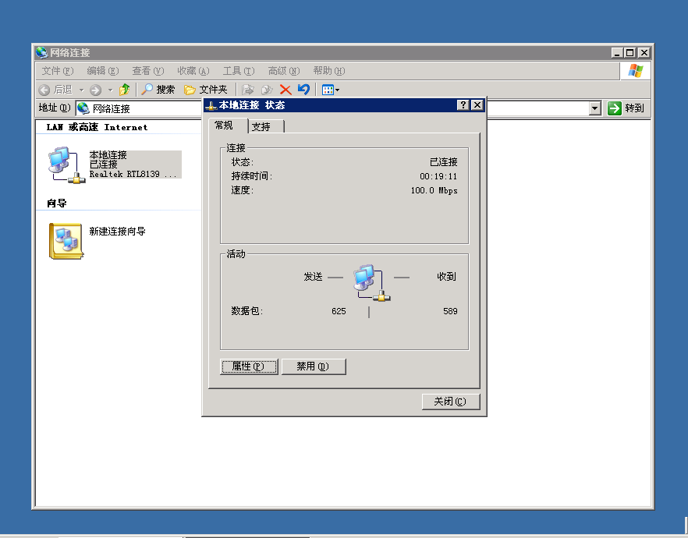Click the Close (关闭) button in dialog

point(451,402)
